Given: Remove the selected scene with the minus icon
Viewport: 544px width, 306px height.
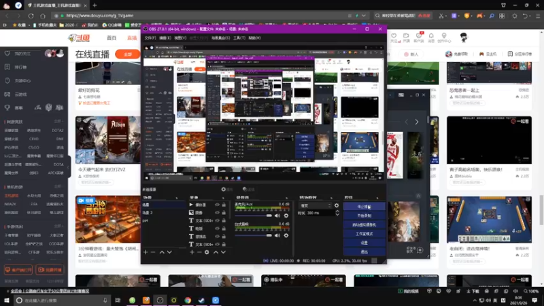Looking at the screenshot, I should (x=153, y=252).
